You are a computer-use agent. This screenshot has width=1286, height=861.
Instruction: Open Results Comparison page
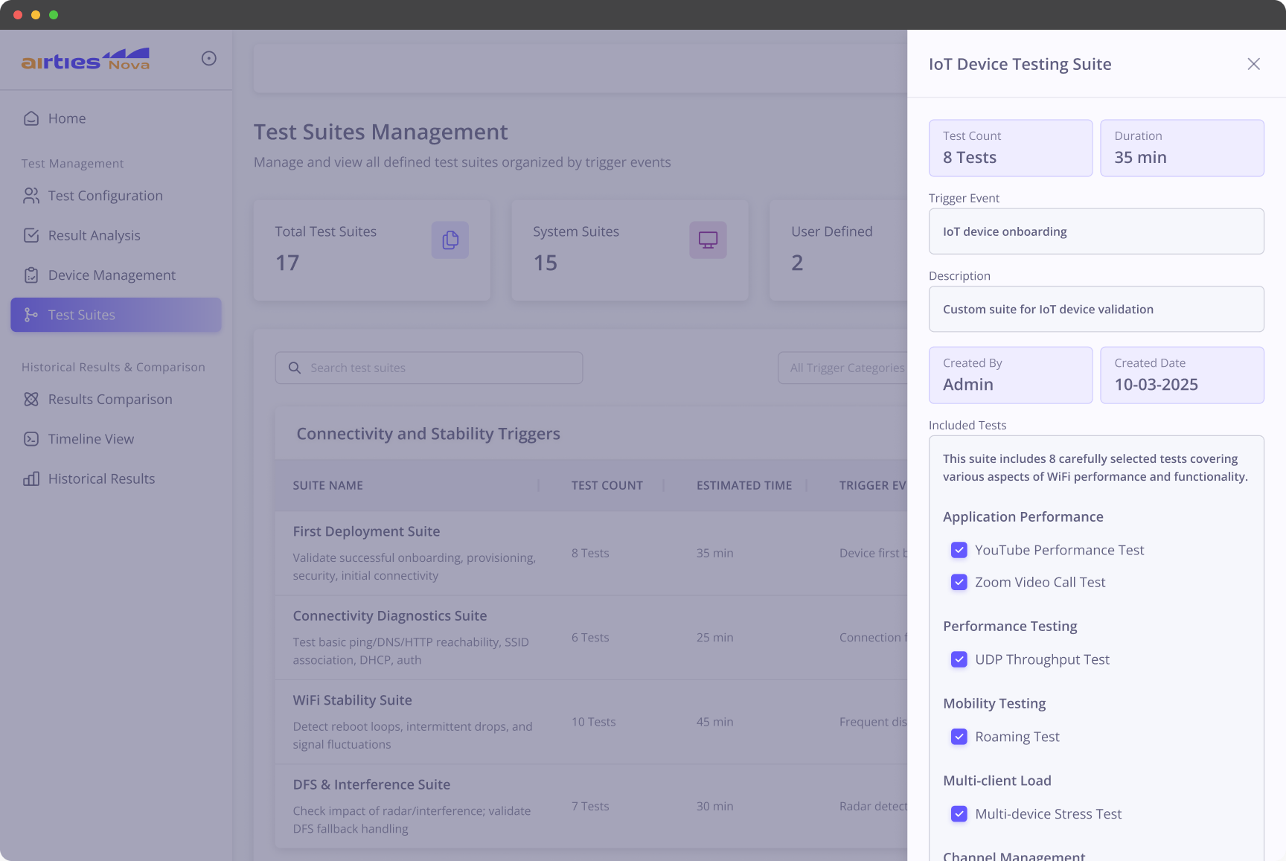(x=116, y=400)
